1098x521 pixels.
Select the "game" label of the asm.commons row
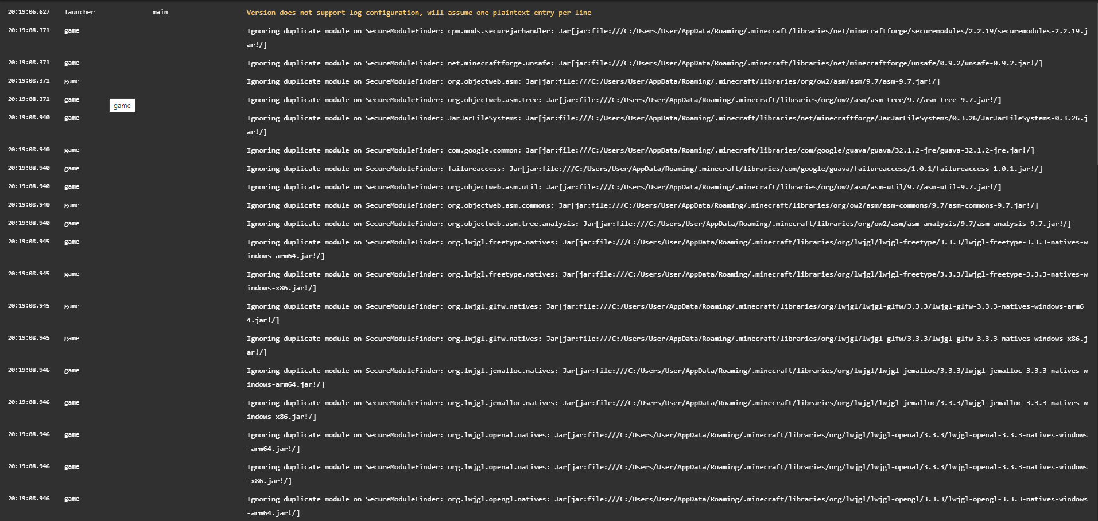72,205
